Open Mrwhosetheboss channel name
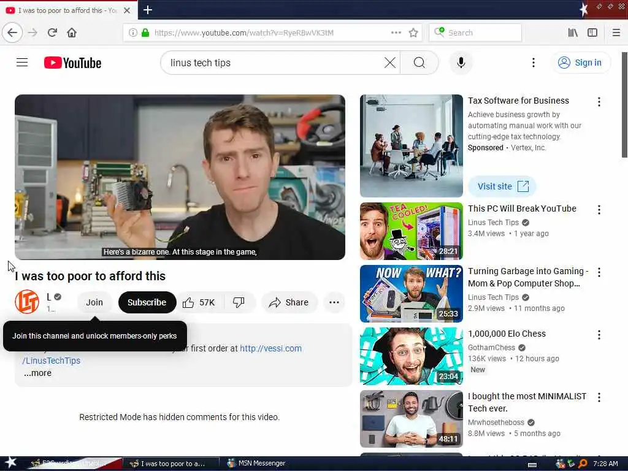Screen dimensions: 628x471 click(x=496, y=423)
